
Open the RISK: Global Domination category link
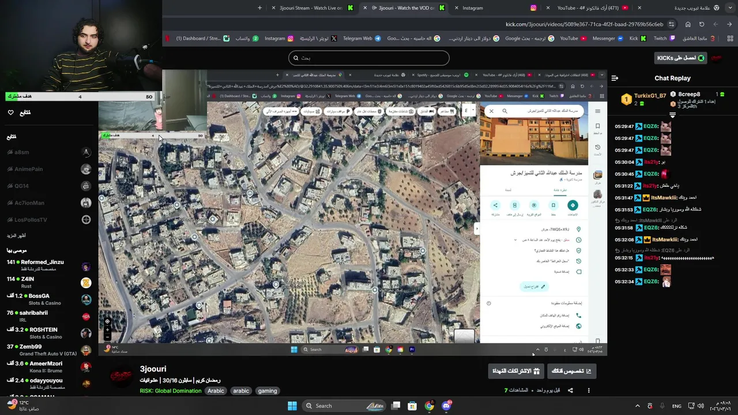pyautogui.click(x=171, y=391)
